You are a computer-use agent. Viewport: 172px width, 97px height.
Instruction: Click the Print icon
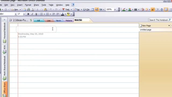click(x=28, y=10)
